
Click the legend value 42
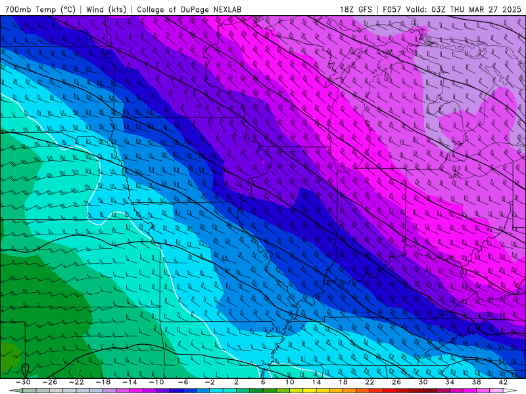click(503, 382)
